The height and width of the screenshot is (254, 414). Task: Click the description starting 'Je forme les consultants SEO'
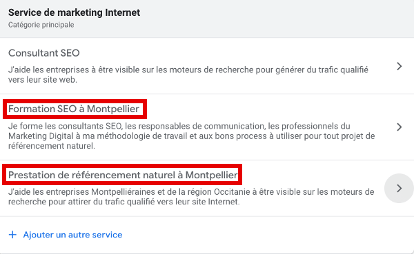[191, 136]
